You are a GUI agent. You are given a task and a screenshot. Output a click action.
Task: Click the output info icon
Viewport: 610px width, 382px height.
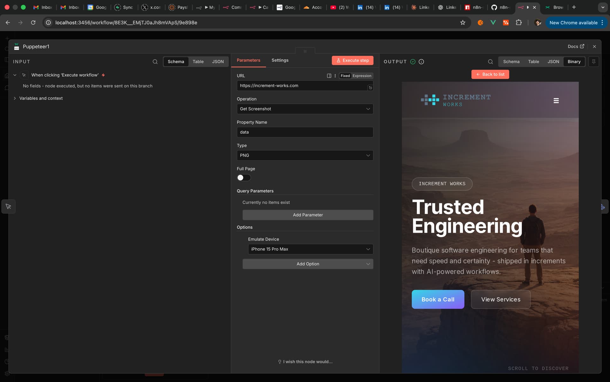[x=421, y=62]
